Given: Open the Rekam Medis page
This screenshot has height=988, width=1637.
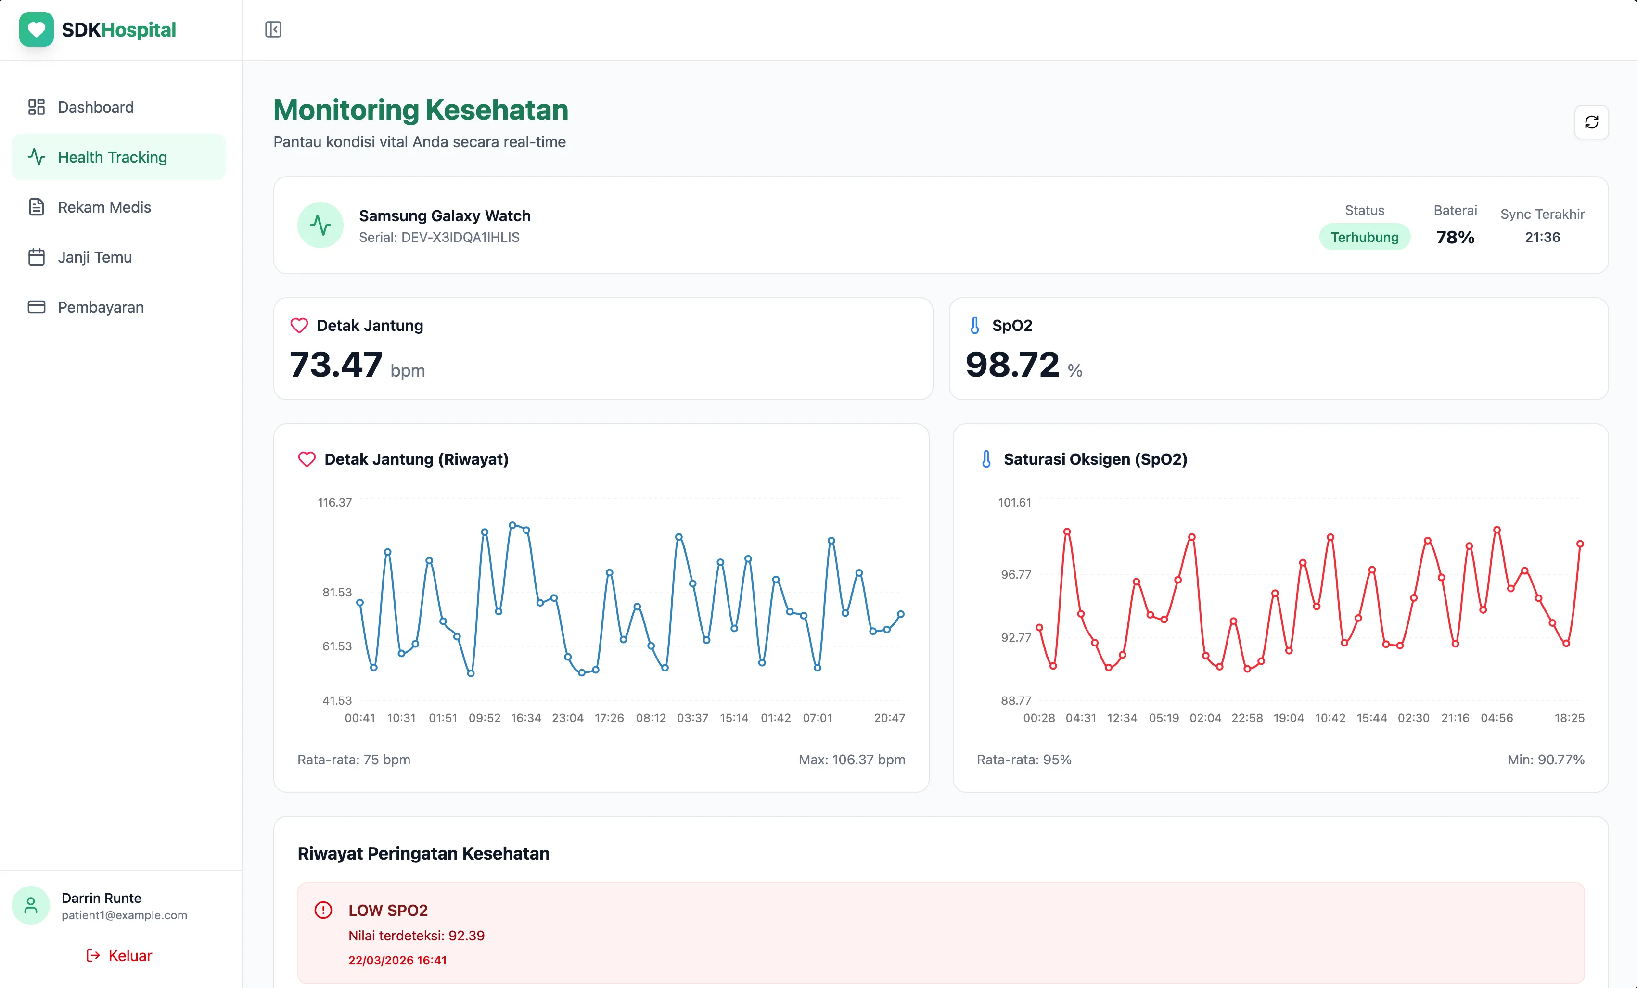Looking at the screenshot, I should pos(103,207).
